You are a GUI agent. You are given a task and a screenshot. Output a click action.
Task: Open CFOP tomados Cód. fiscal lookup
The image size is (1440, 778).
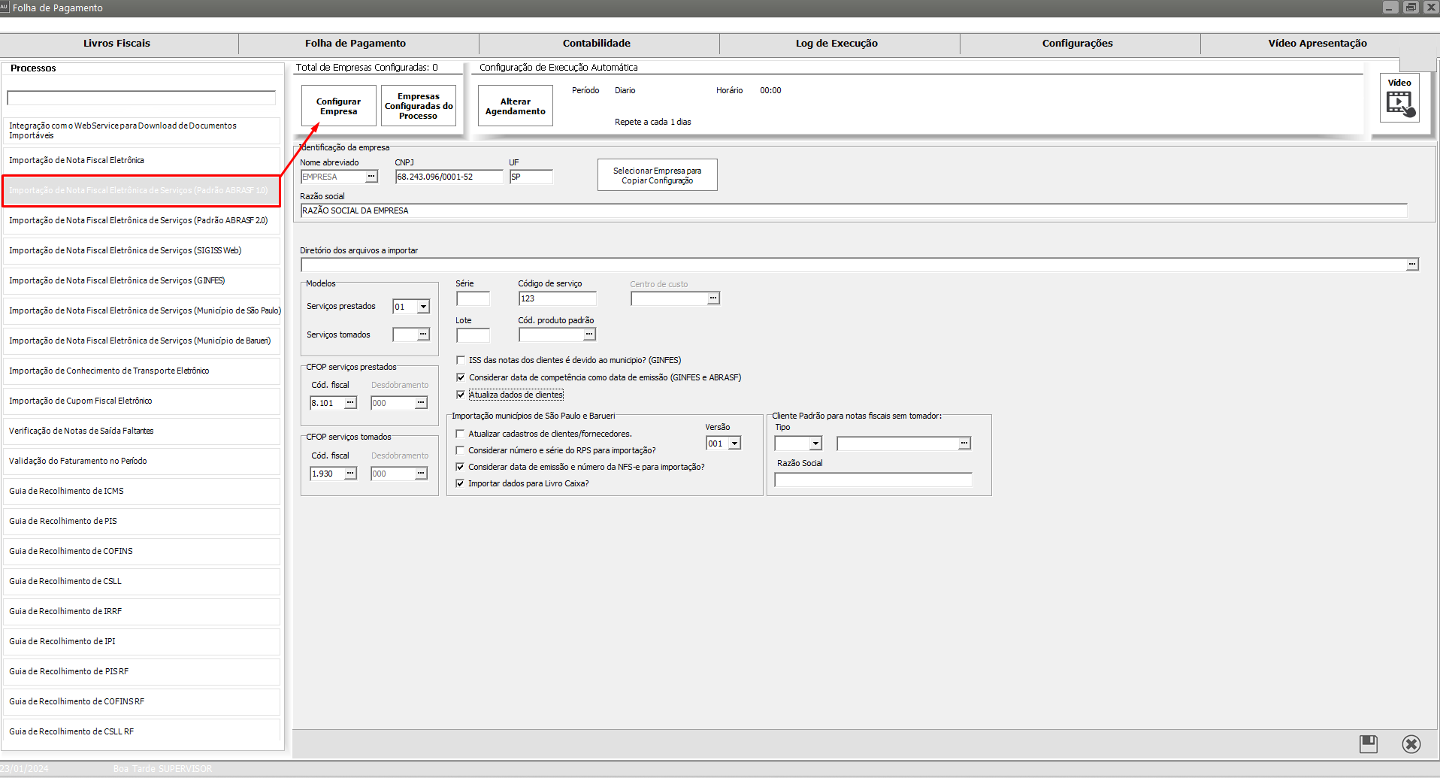(350, 474)
